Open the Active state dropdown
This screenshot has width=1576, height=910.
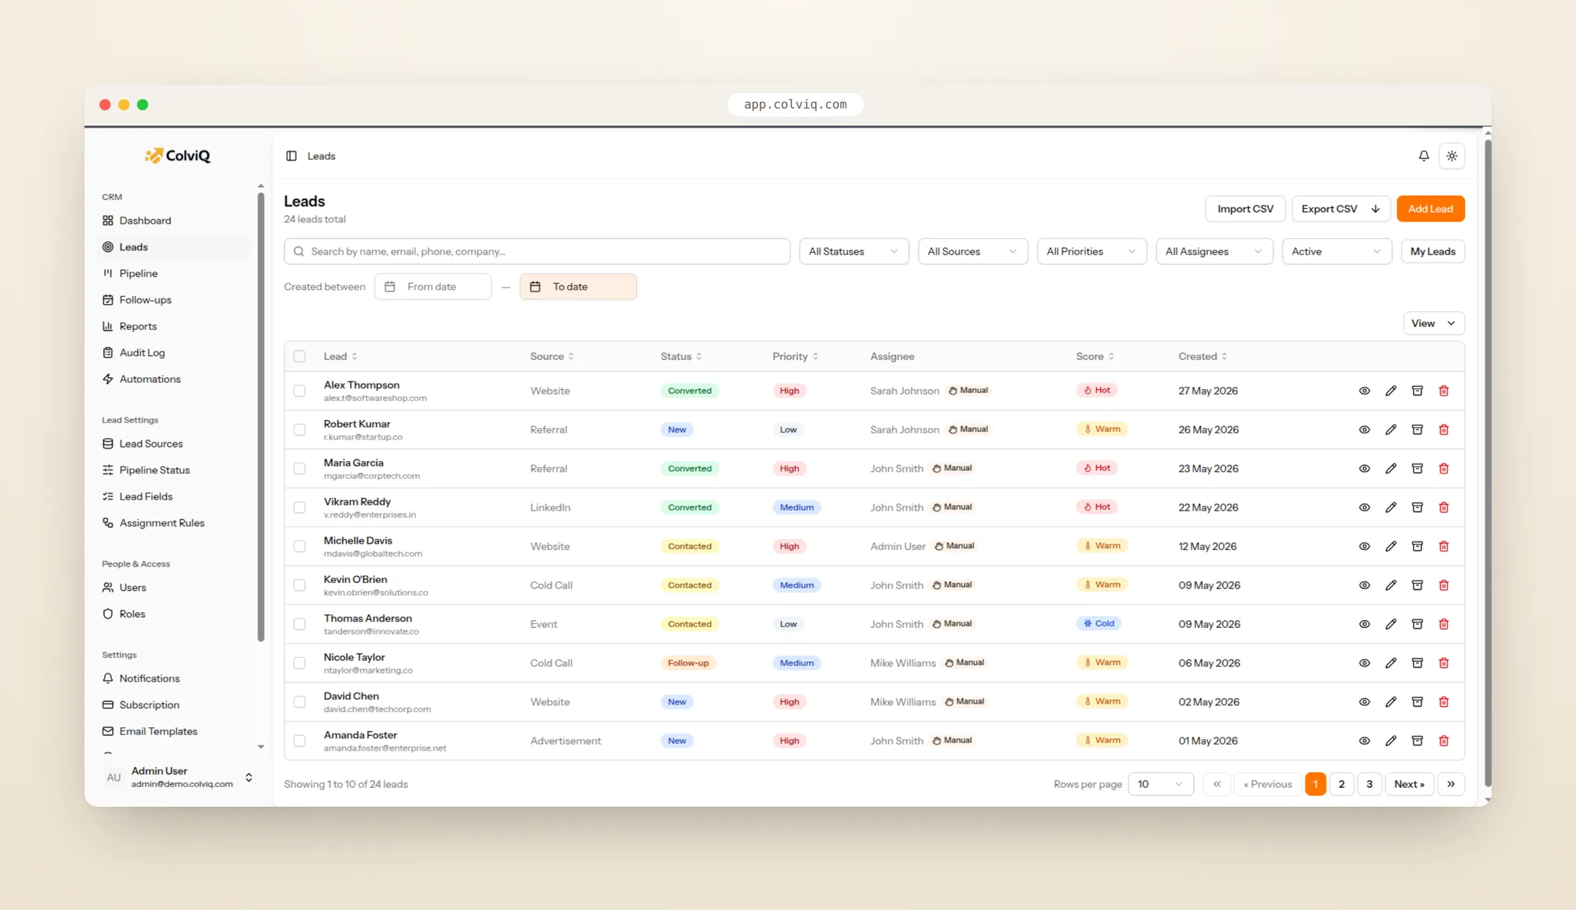point(1336,251)
